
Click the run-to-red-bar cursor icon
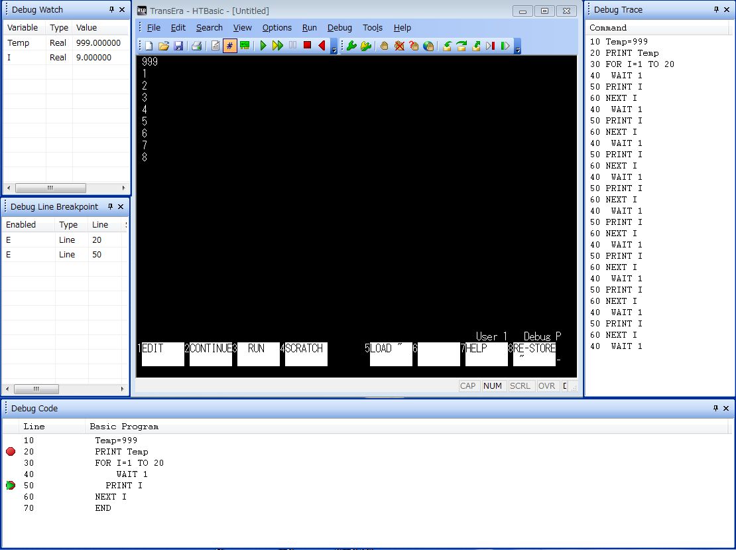(x=491, y=46)
